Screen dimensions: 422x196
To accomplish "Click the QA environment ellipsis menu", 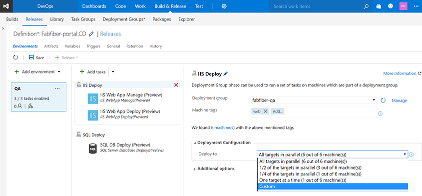I will (x=57, y=88).
